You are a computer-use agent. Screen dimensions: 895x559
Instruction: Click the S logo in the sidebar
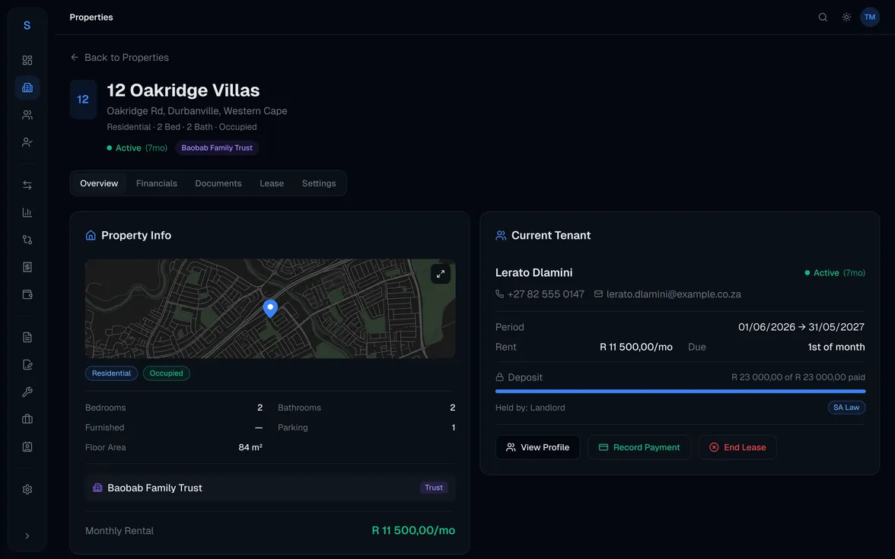pyautogui.click(x=27, y=25)
